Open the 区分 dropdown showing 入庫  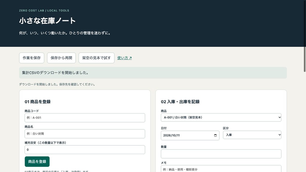tap(252, 135)
